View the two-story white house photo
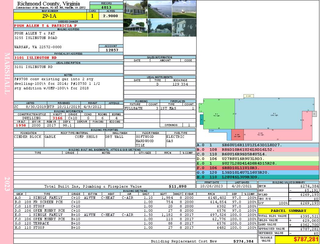The image size is (320, 244). [184, 27]
